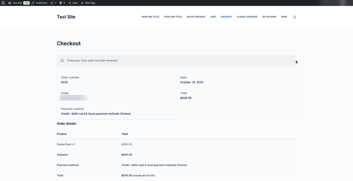Select the Checkout menu item
The width and height of the screenshot is (353, 181).
pyautogui.click(x=226, y=17)
